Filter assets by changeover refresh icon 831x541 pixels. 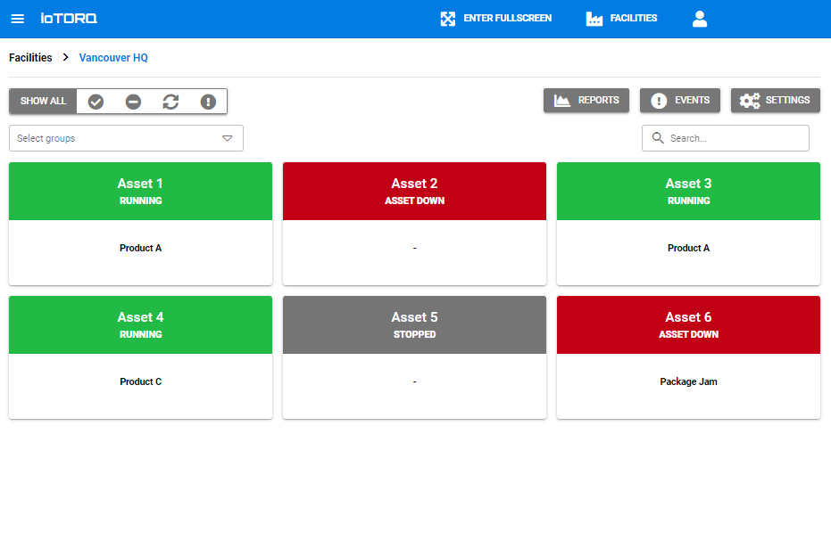point(170,102)
